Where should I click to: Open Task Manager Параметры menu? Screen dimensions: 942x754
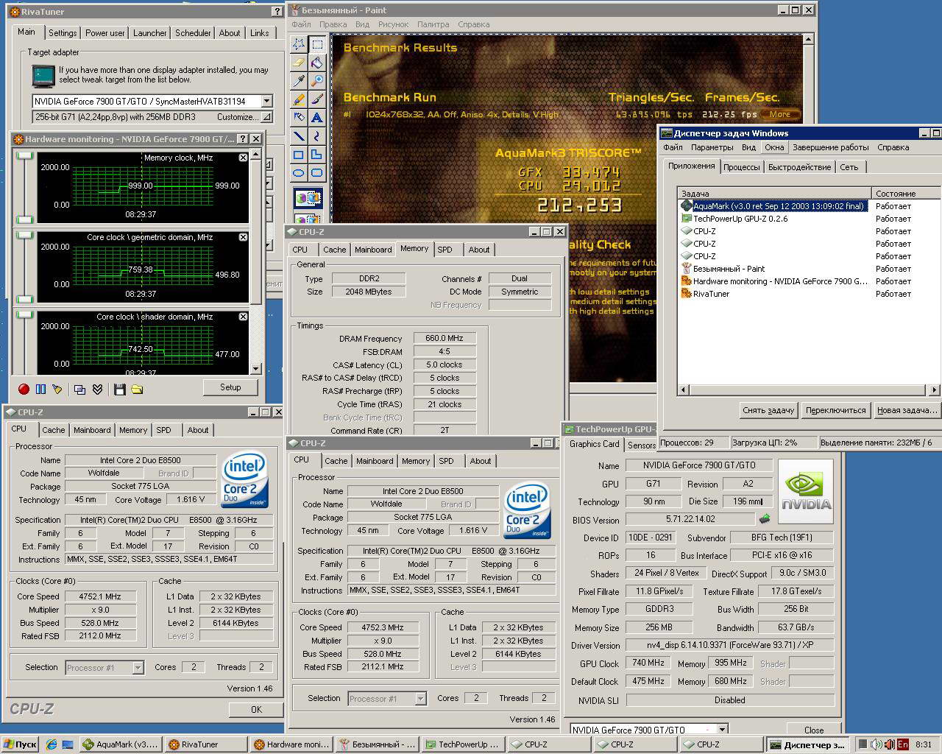[x=712, y=147]
